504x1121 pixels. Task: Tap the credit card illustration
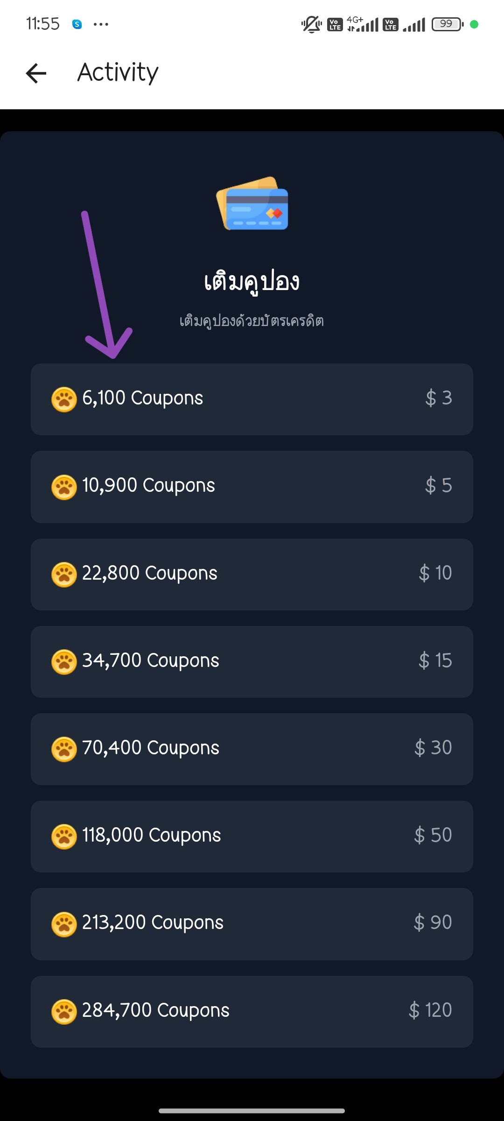pyautogui.click(x=252, y=204)
